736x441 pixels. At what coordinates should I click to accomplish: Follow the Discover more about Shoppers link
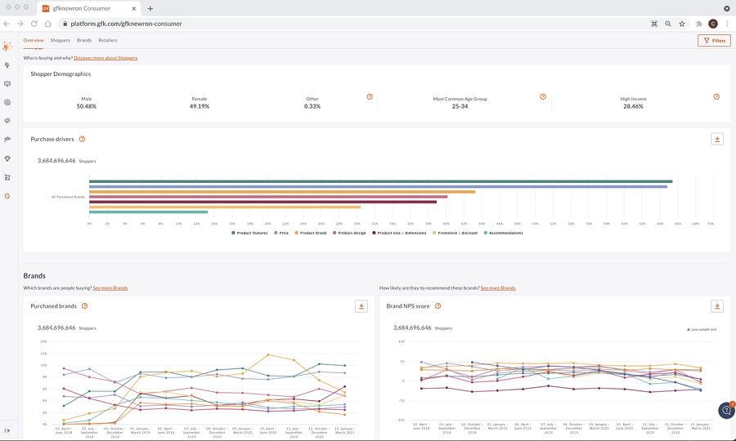tap(105, 58)
